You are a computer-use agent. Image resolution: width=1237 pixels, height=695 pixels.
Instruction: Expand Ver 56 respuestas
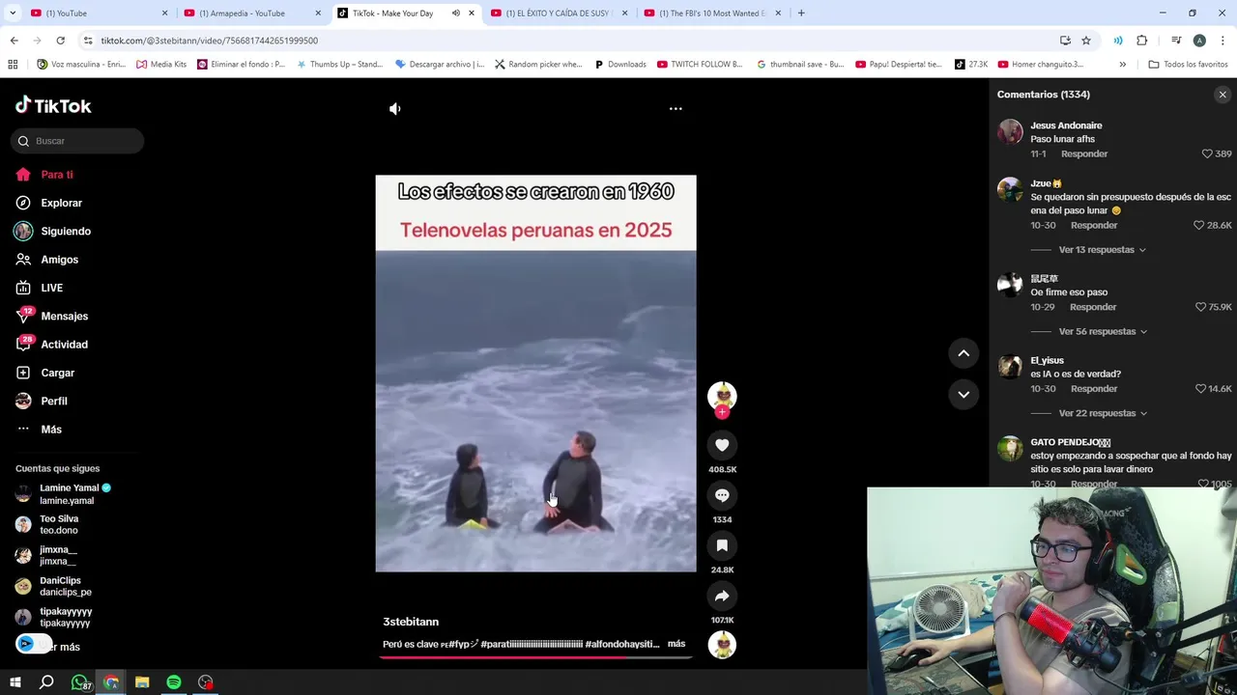pyautogui.click(x=1102, y=332)
